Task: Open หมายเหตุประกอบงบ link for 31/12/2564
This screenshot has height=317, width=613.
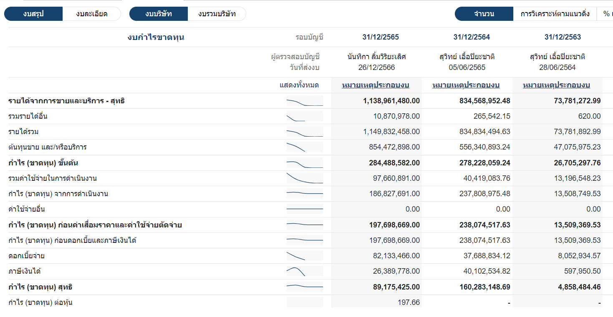Action: (x=466, y=85)
